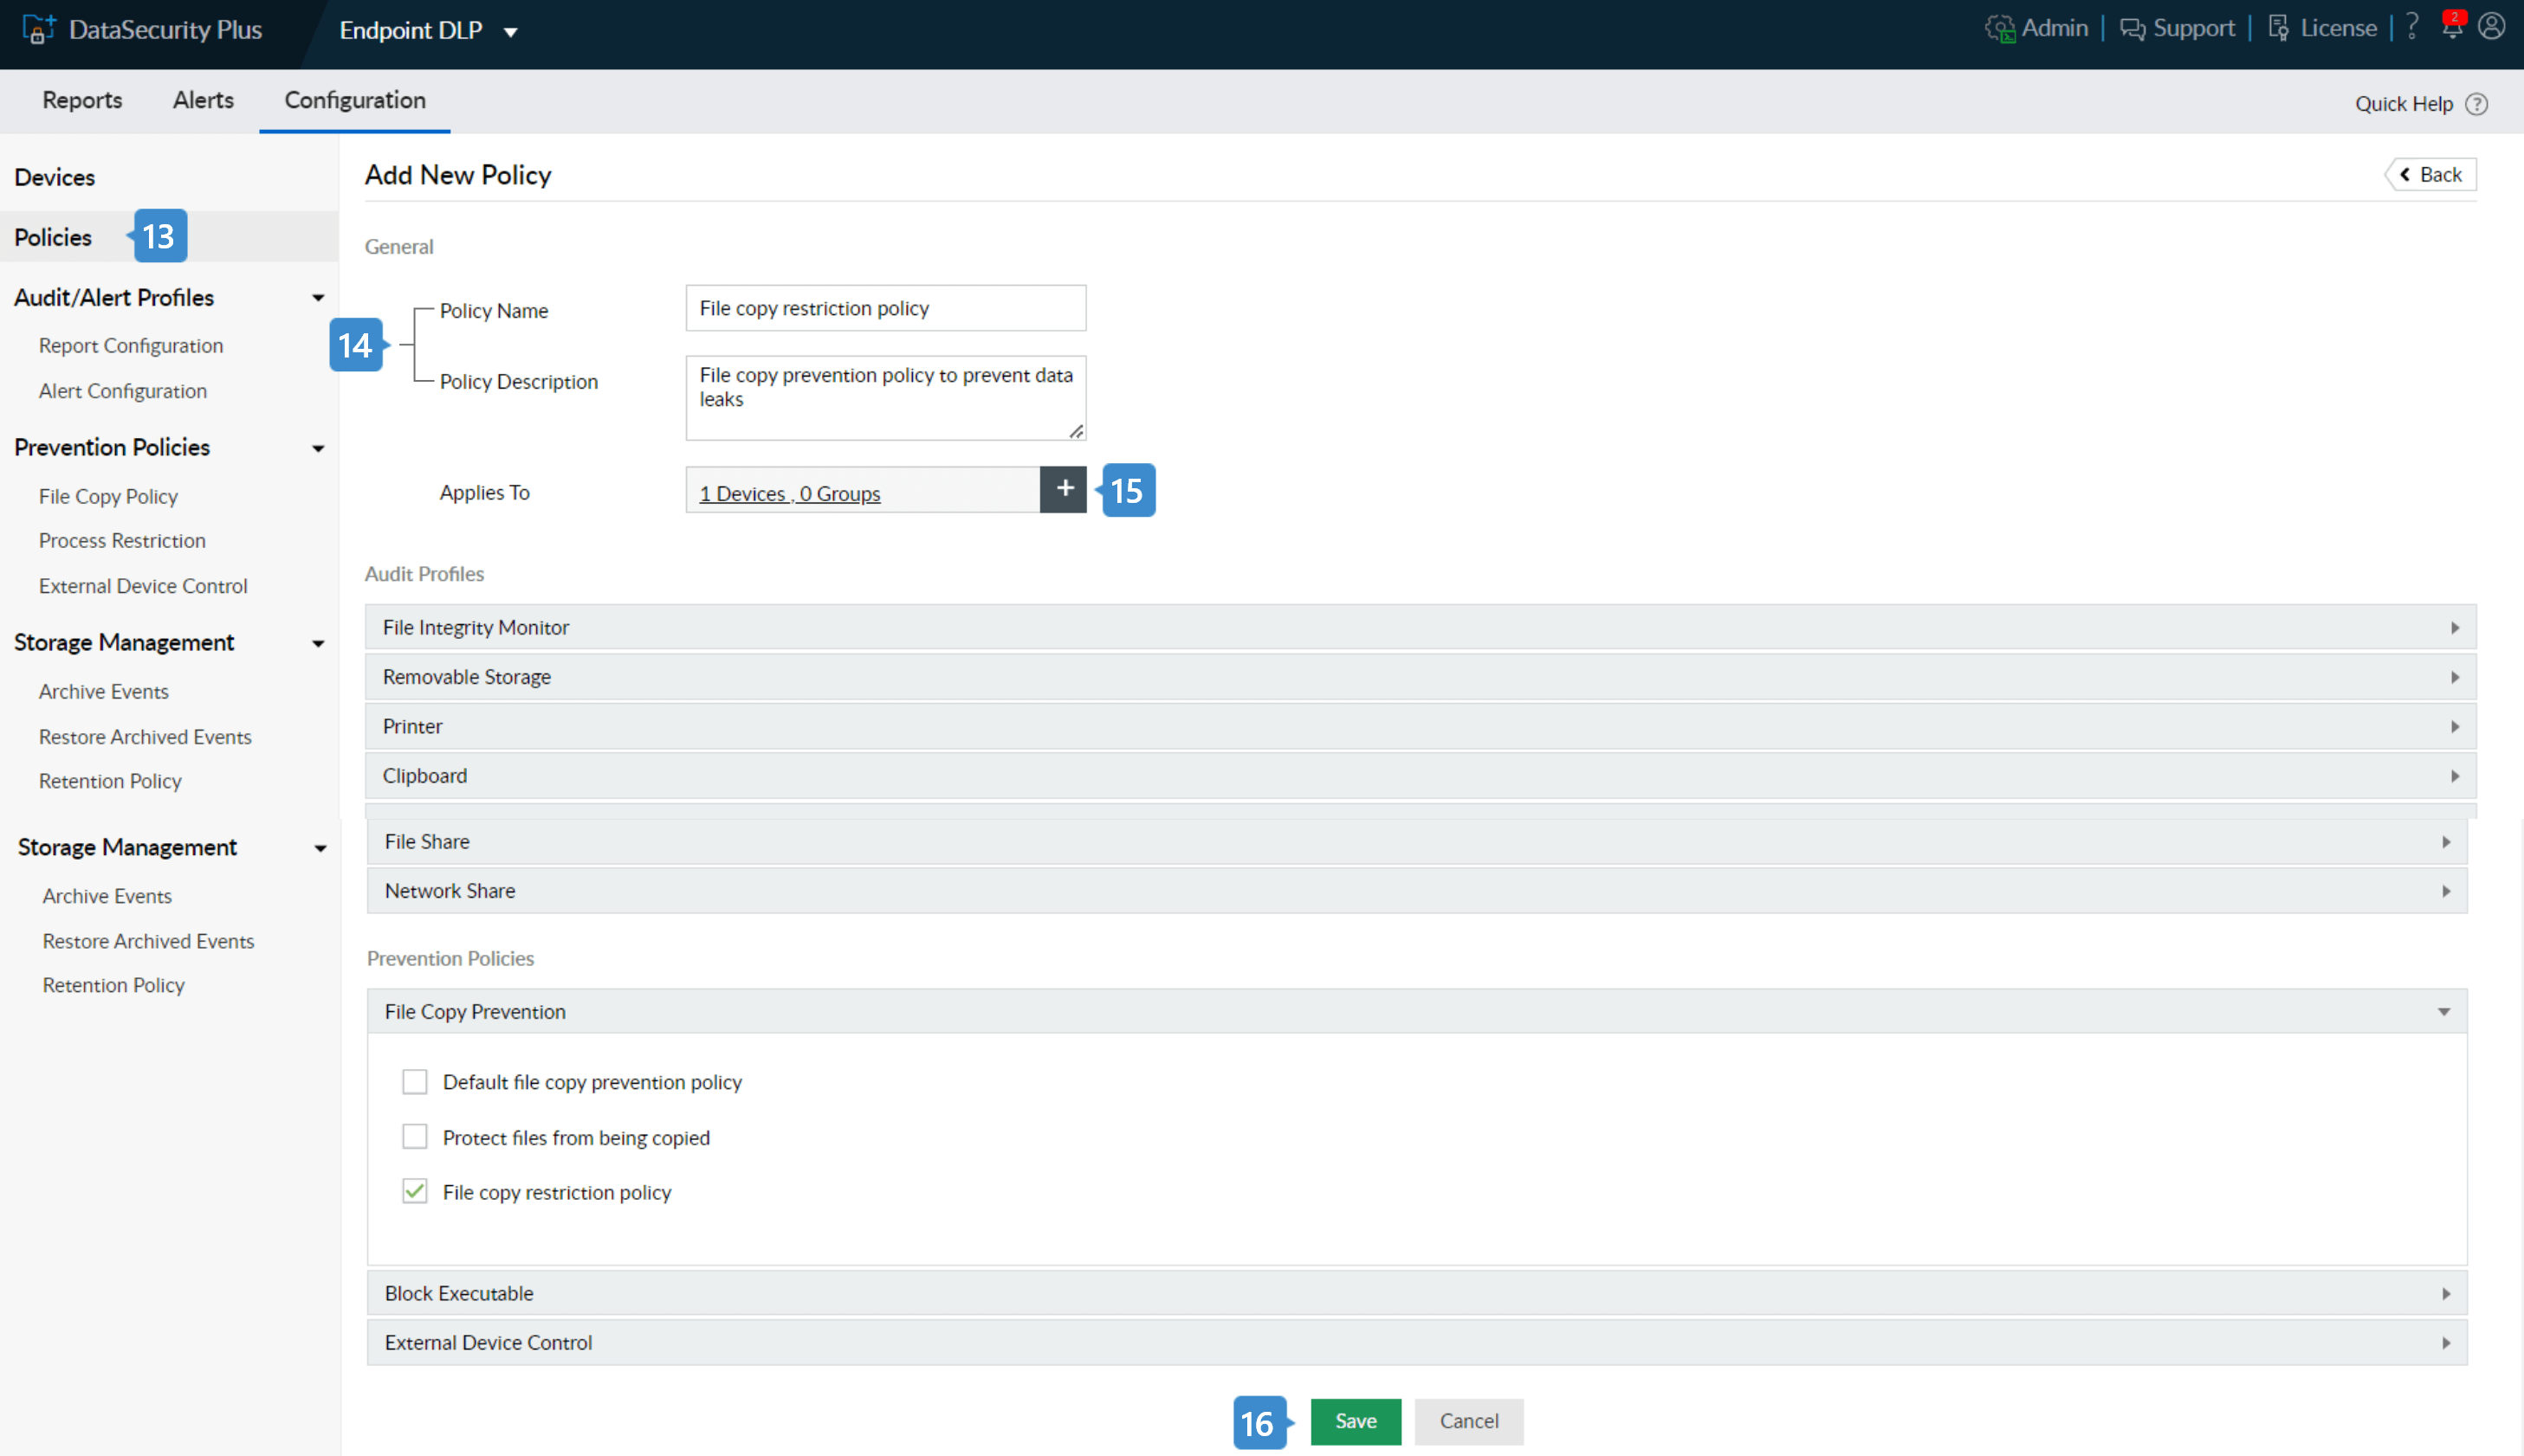Enable Default file copy prevention policy checkbox

point(414,1081)
